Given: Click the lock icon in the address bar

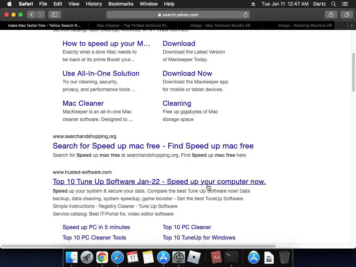Looking at the screenshot, I should (159, 15).
